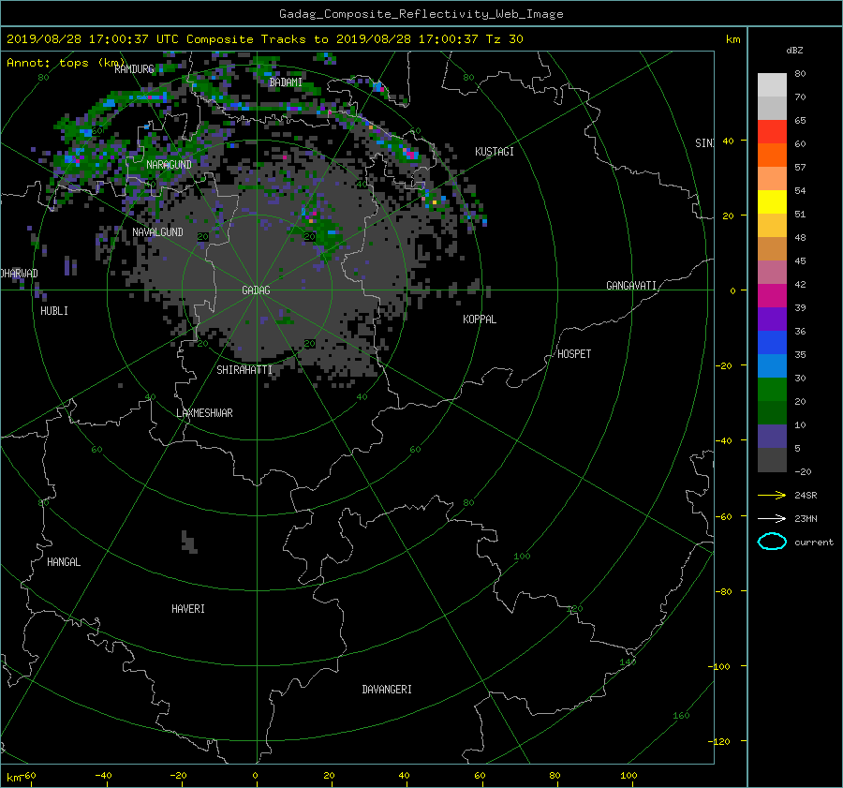Click the NARAGUND town label
The width and height of the screenshot is (843, 788).
click(169, 165)
